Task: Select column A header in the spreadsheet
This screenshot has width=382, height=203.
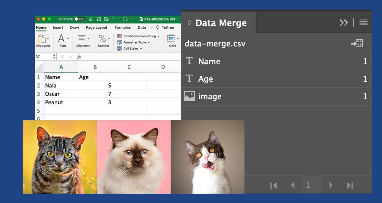Action: coord(61,67)
